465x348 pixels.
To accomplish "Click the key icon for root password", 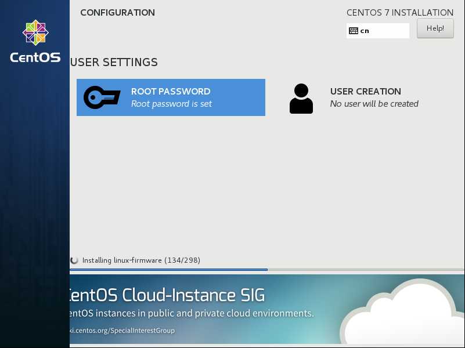I will [x=102, y=97].
